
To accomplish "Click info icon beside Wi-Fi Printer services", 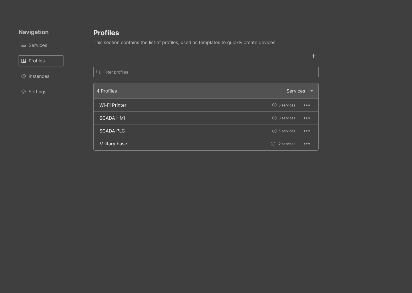I will tap(274, 105).
